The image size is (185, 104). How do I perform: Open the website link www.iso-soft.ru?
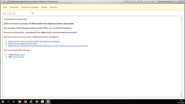click(x=18, y=57)
